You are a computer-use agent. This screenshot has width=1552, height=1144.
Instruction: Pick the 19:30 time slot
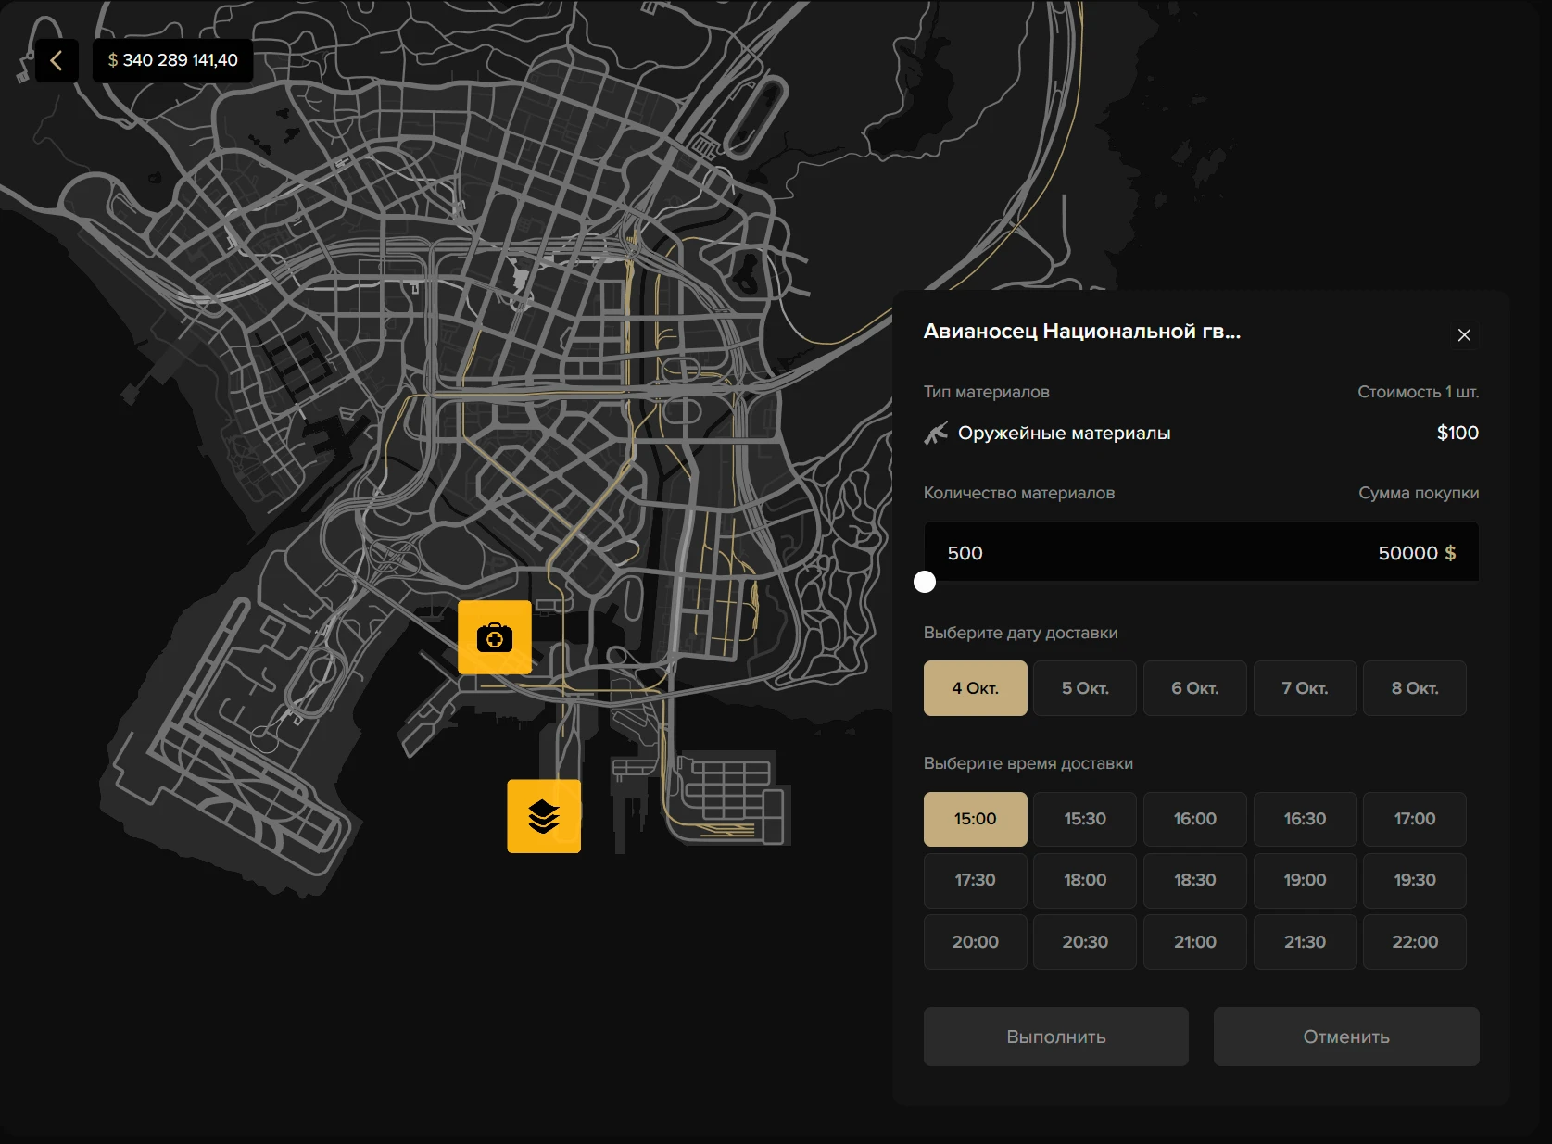pyautogui.click(x=1414, y=880)
